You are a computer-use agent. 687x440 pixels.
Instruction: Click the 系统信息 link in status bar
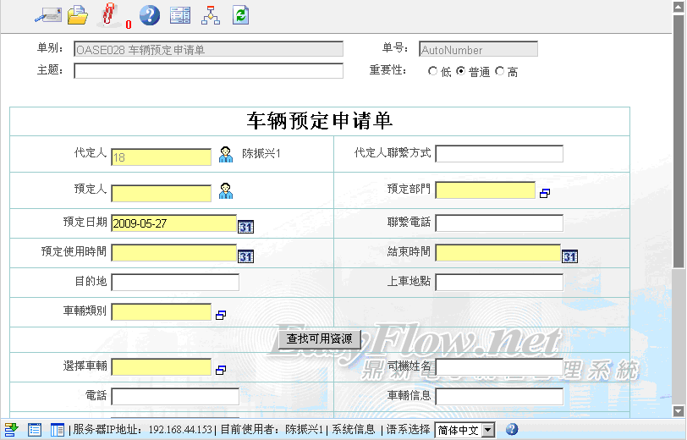pyautogui.click(x=353, y=430)
